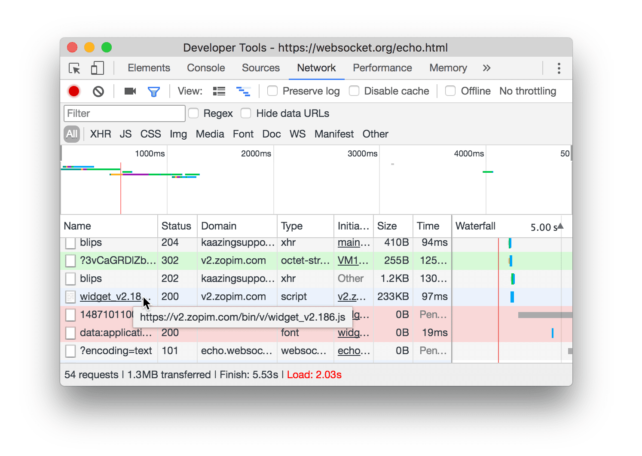642x456 pixels.
Task: Expand hidden panels with the chevron arrows
Action: pyautogui.click(x=486, y=68)
